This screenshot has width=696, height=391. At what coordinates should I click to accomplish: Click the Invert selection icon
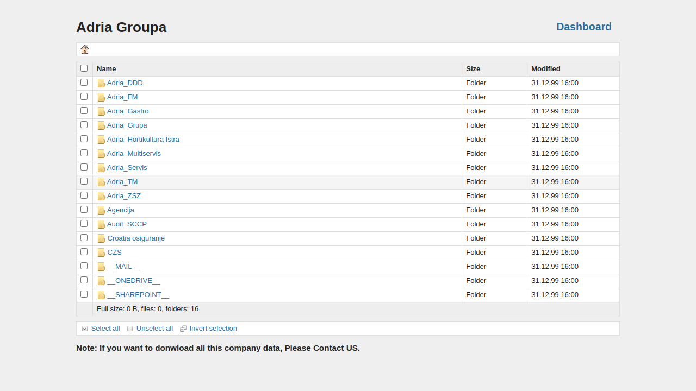click(183, 329)
